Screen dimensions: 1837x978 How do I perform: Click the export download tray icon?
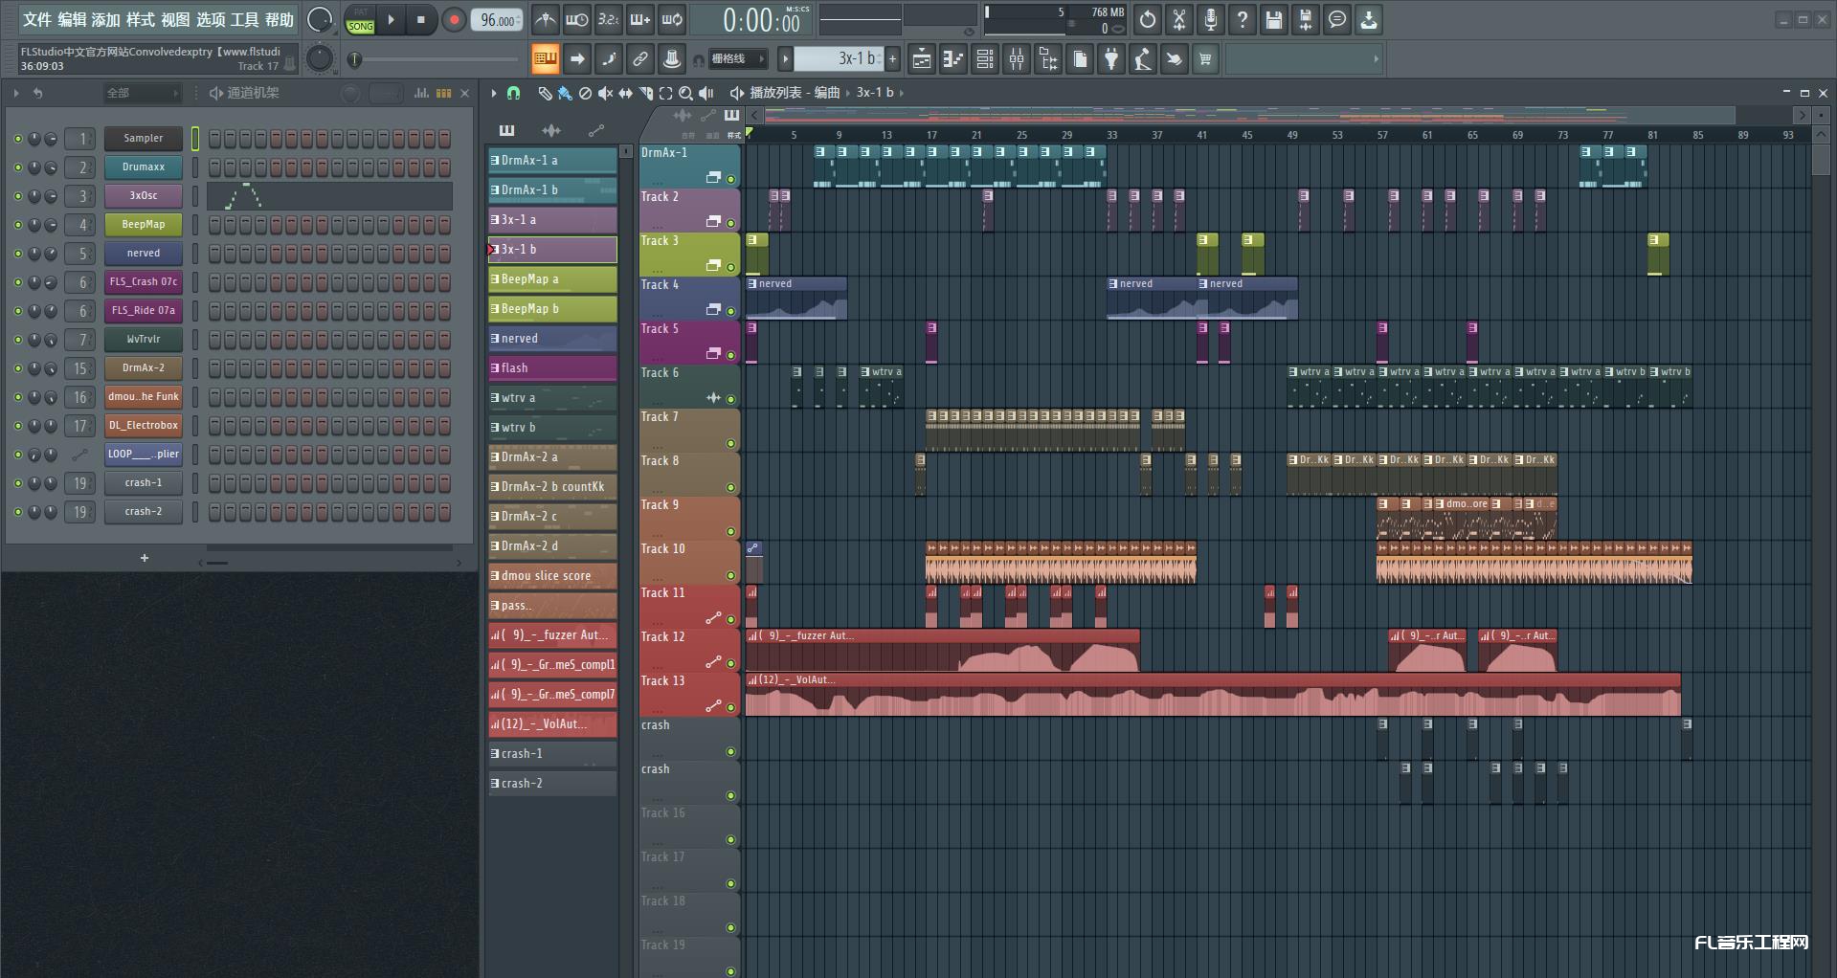[x=1369, y=19]
